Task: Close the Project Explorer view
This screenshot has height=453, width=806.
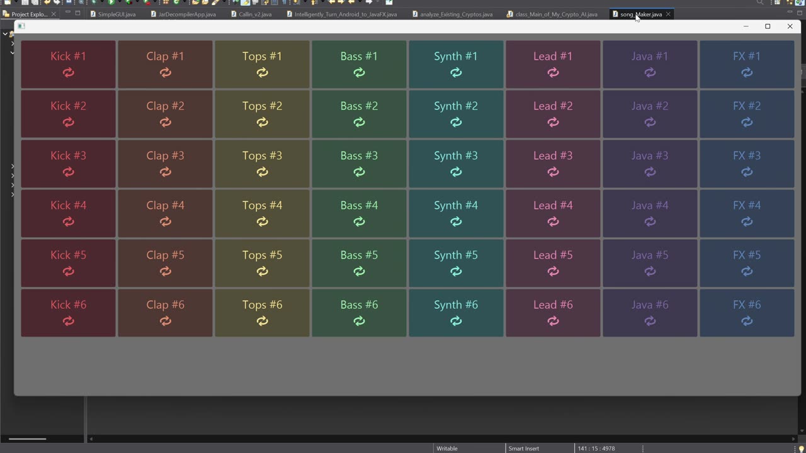Action: [x=54, y=14]
